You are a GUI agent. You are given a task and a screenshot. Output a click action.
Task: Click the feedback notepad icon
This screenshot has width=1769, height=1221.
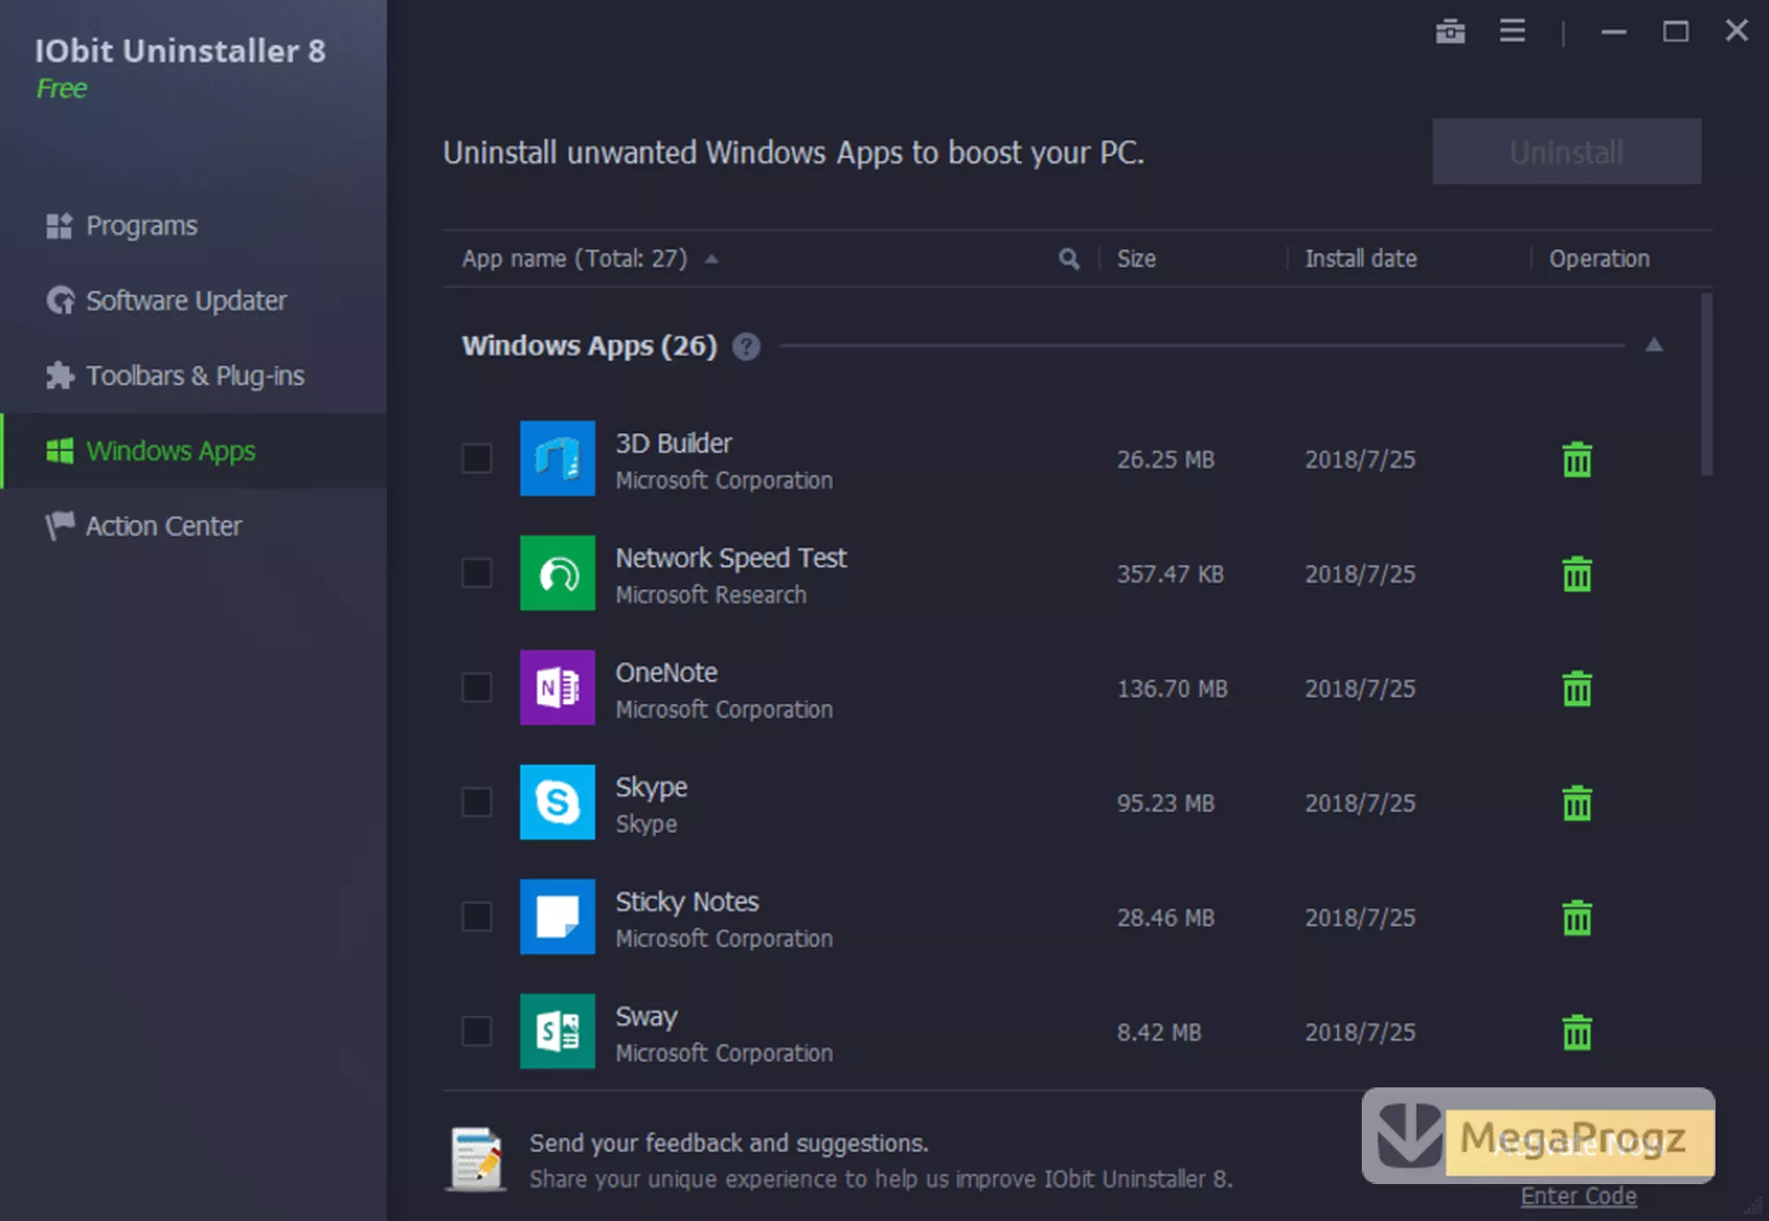(x=476, y=1159)
